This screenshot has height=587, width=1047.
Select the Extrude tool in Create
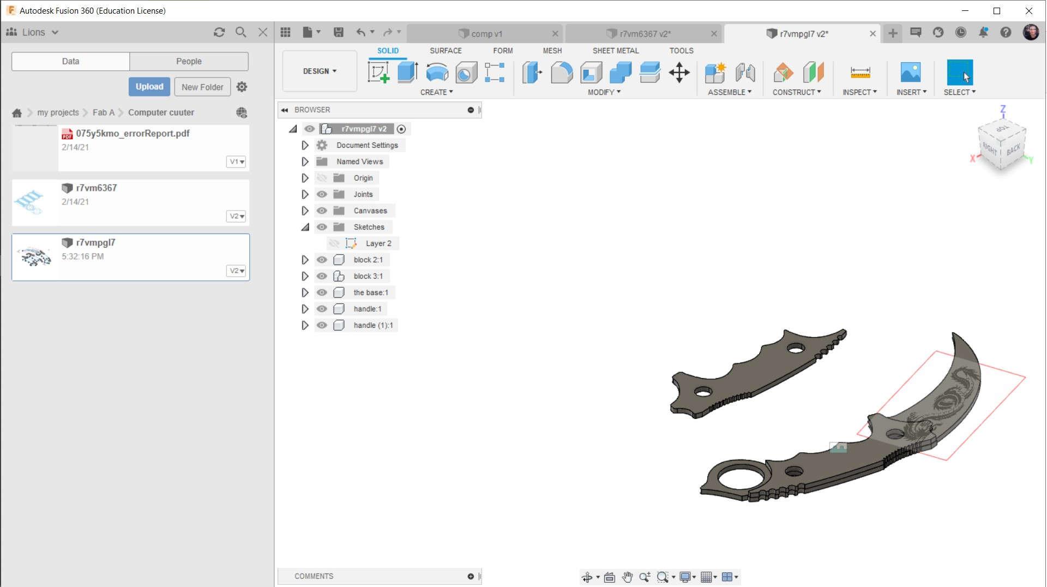pos(407,73)
